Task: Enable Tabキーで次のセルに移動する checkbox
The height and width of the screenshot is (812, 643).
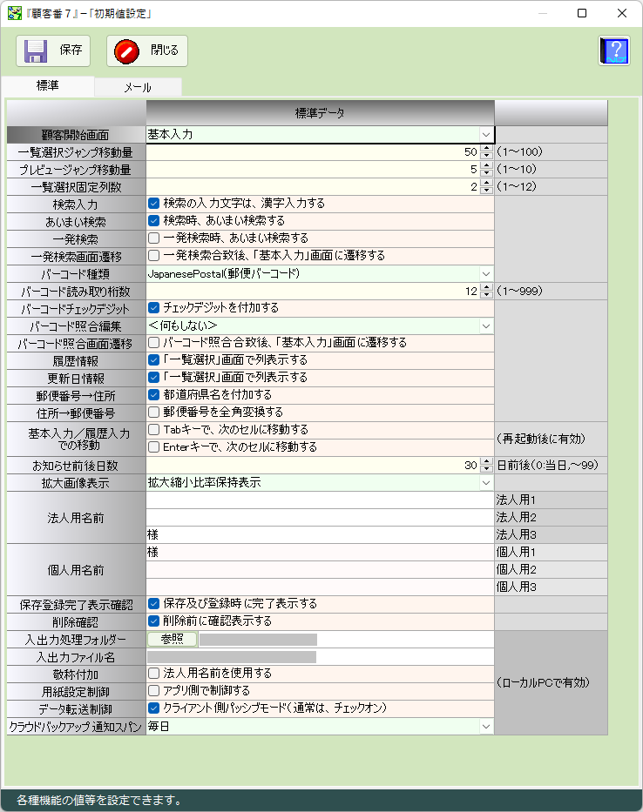Action: coord(153,430)
